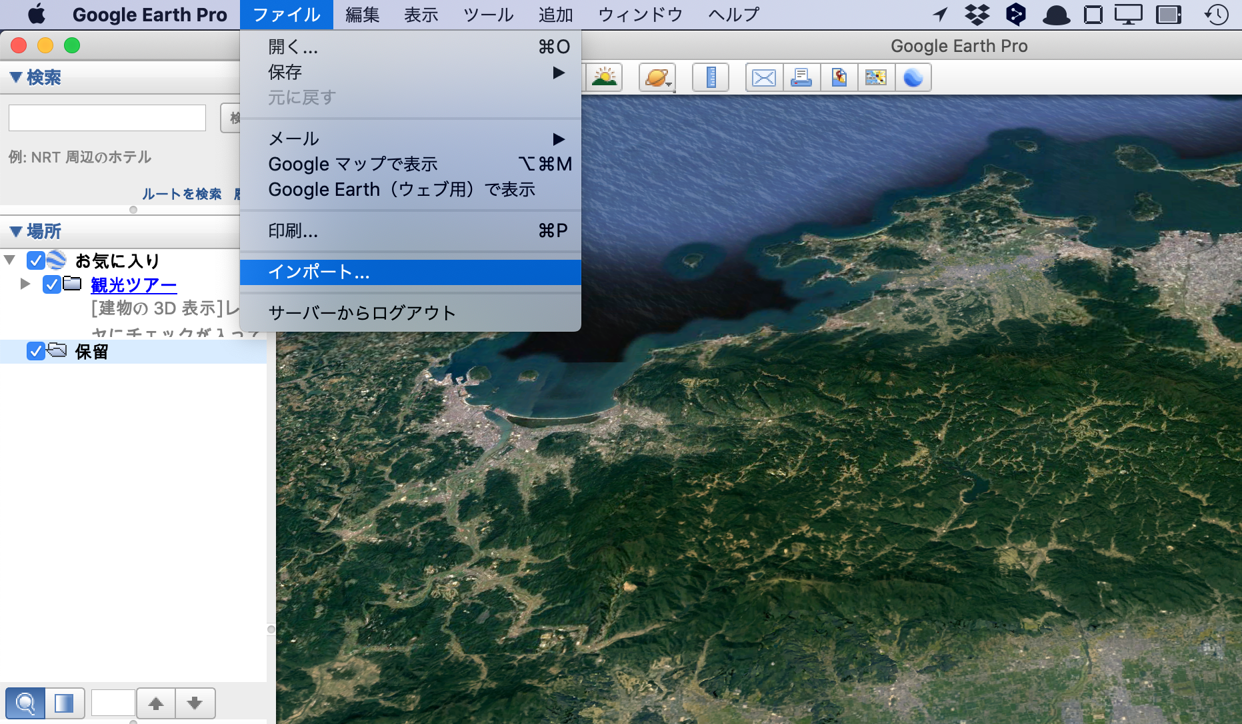Click the お気に入り globe icon

point(57,260)
